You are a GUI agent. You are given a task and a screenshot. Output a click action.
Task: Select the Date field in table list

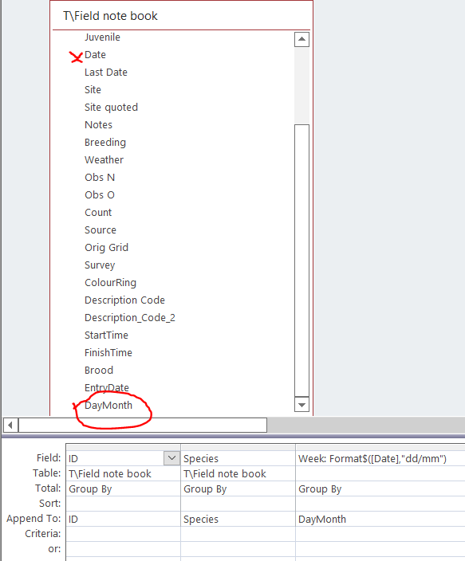pyautogui.click(x=95, y=55)
